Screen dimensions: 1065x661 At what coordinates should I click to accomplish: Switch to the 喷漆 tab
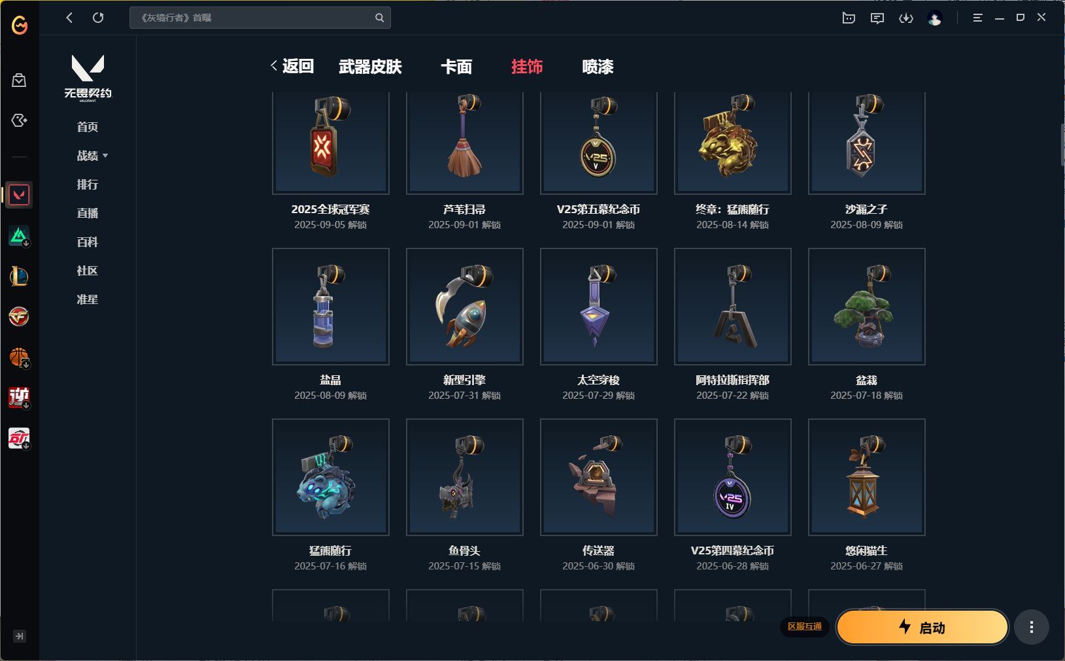coord(598,67)
